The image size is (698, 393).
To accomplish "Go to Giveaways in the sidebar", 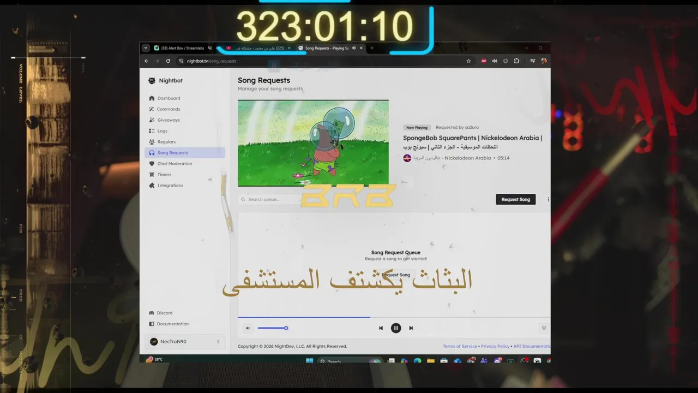I will tap(169, 120).
